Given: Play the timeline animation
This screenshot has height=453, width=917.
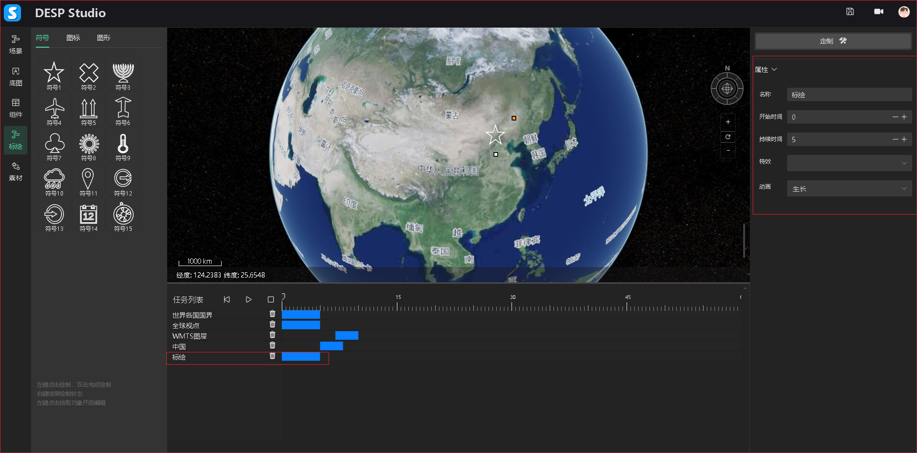Looking at the screenshot, I should point(248,299).
